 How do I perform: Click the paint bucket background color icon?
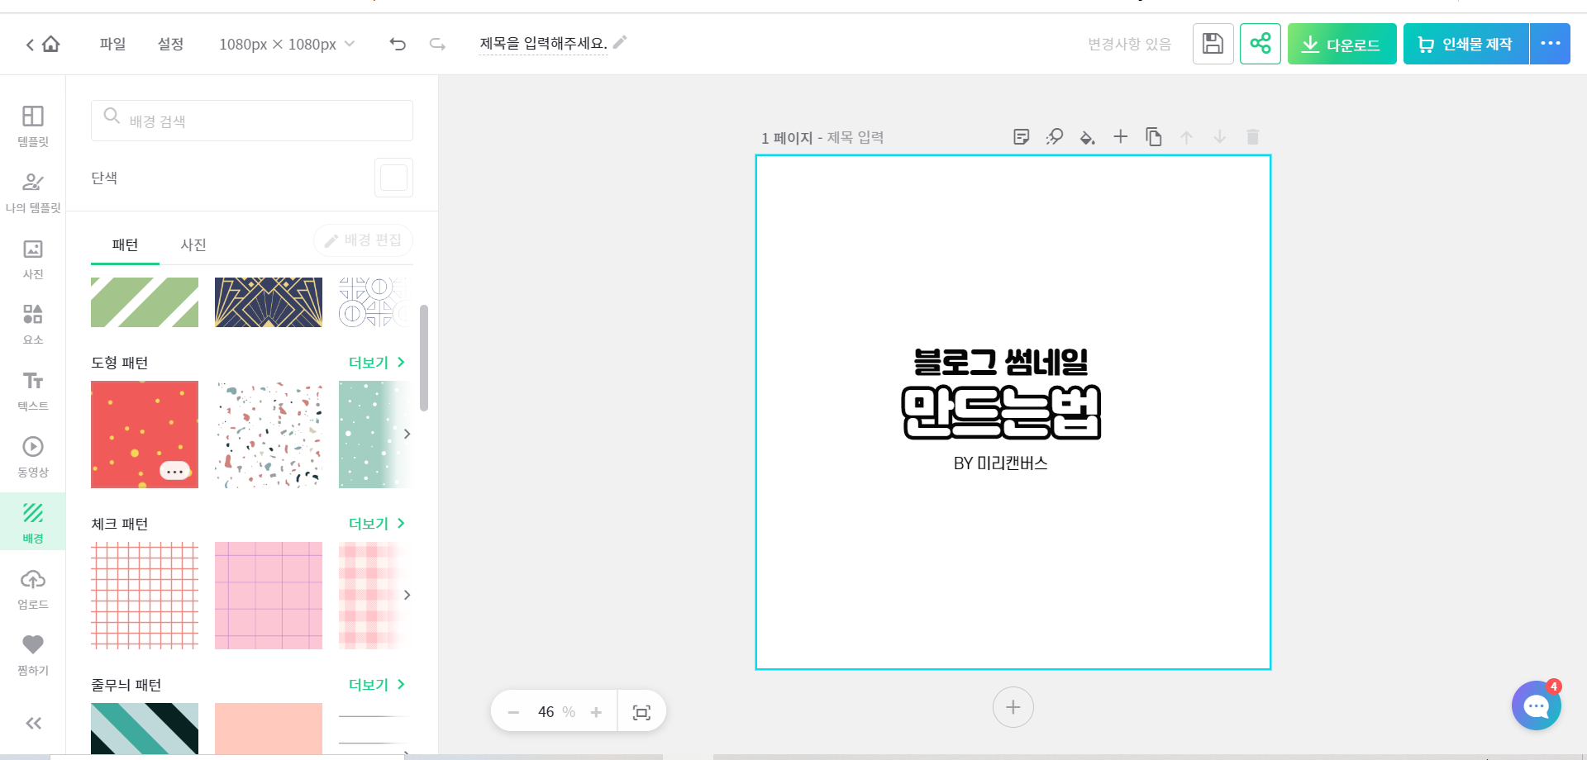click(1087, 137)
